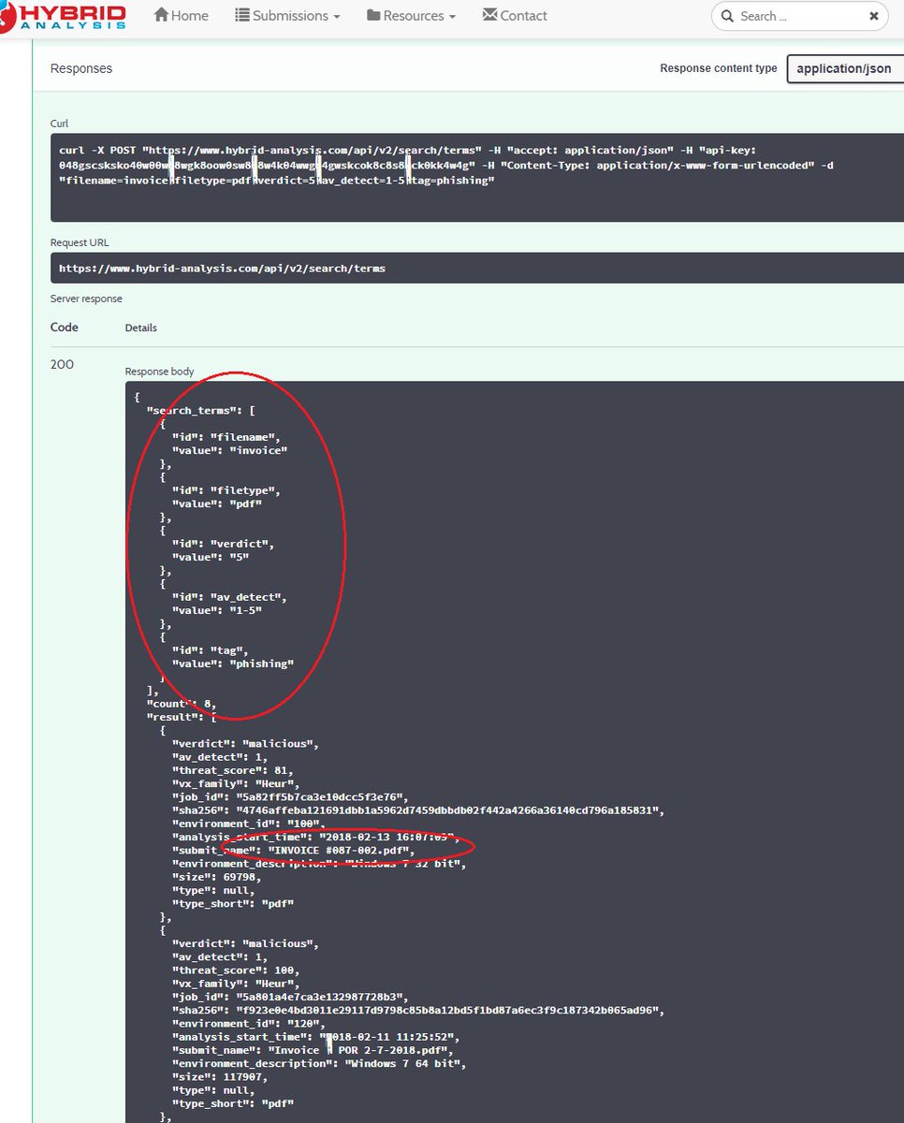Viewport: 904px width, 1123px height.
Task: Click the "size": 117907 line
Action: click(220, 1077)
